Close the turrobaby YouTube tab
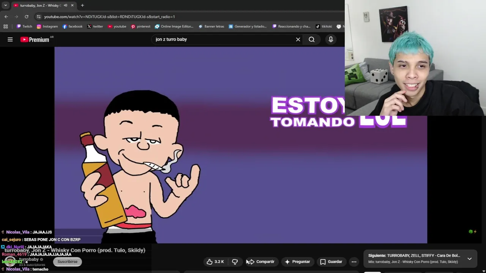Screen dimensions: 486x273 (72, 5)
